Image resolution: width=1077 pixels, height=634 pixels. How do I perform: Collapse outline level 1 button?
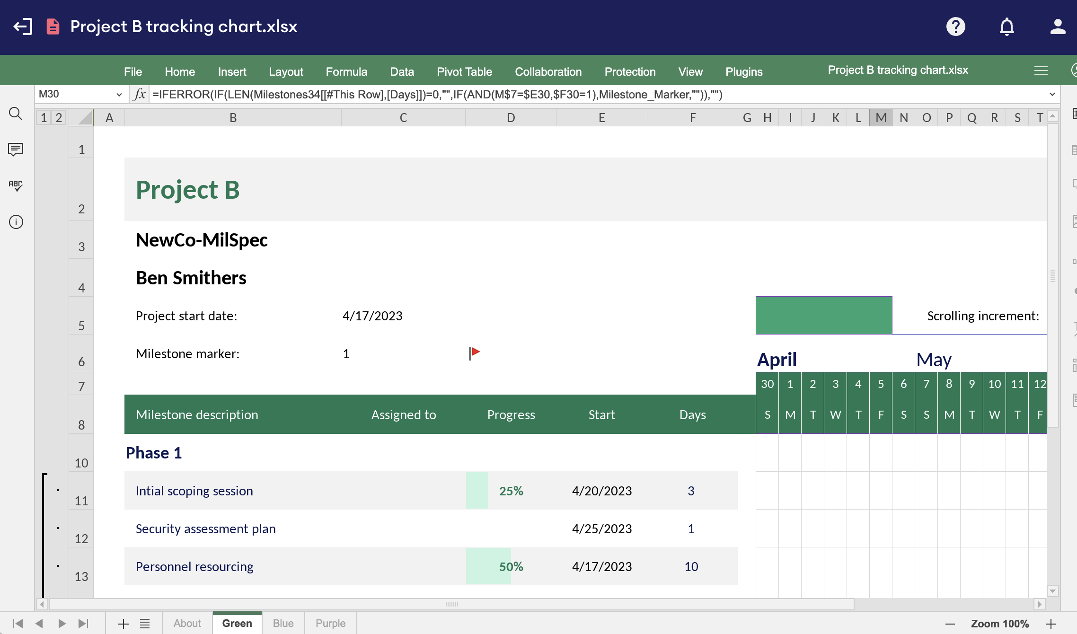[44, 117]
